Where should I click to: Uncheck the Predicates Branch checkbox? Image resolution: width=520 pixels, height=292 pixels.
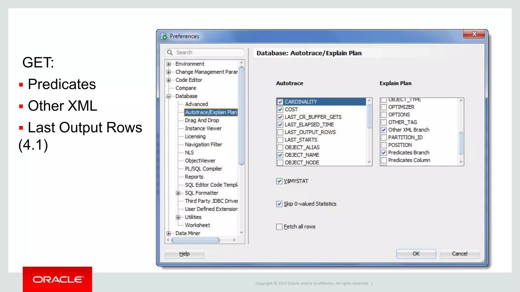pos(384,153)
